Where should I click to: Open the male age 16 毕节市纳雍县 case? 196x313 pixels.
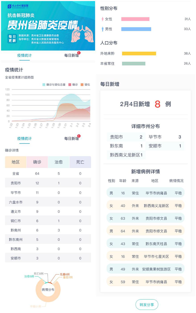click(145, 193)
